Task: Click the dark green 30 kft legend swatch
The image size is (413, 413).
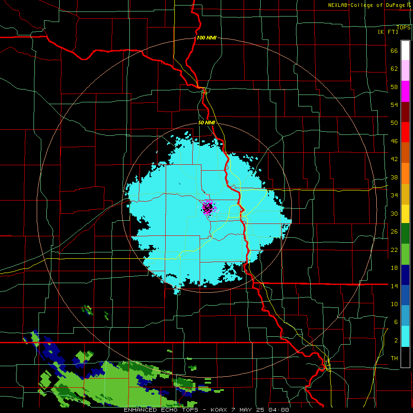Action: click(405, 234)
